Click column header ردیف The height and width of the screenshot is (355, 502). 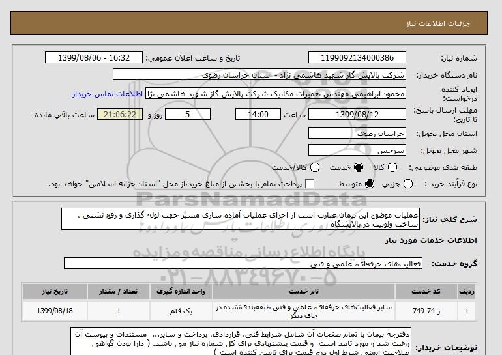tap(467, 292)
